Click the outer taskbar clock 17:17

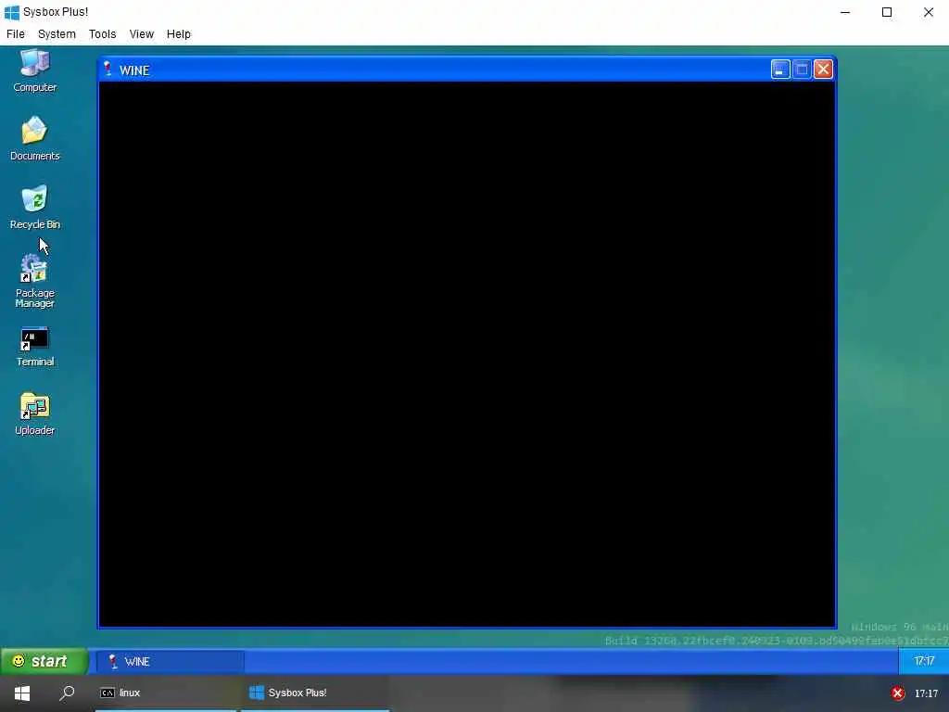pos(926,693)
